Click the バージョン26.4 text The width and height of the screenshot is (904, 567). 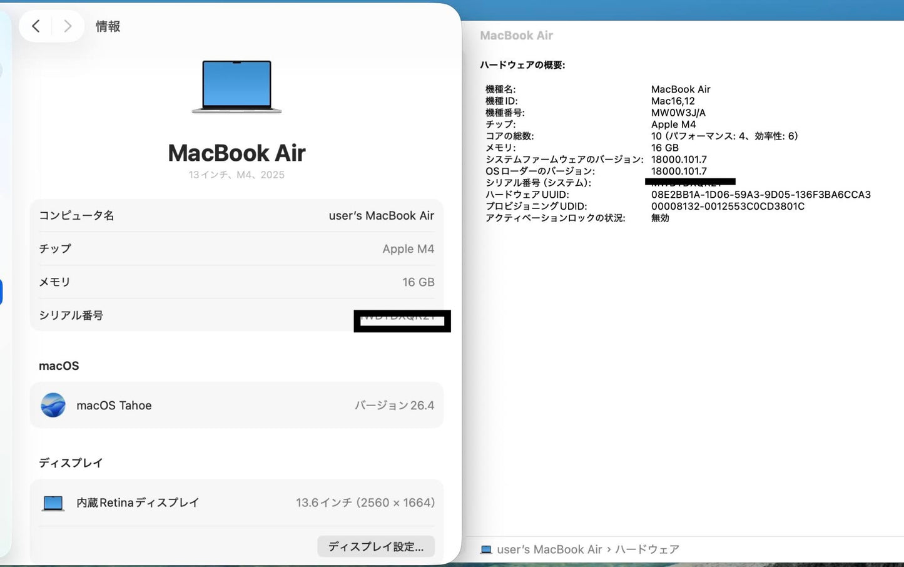(x=395, y=405)
